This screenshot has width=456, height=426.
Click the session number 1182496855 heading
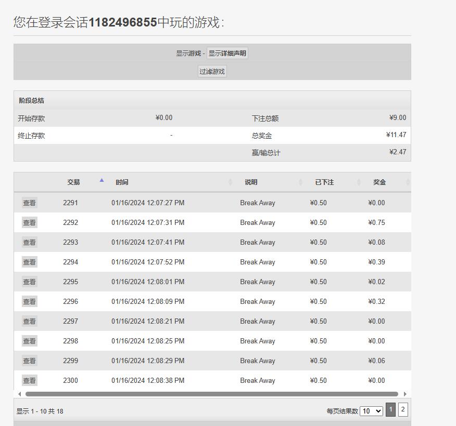point(122,22)
